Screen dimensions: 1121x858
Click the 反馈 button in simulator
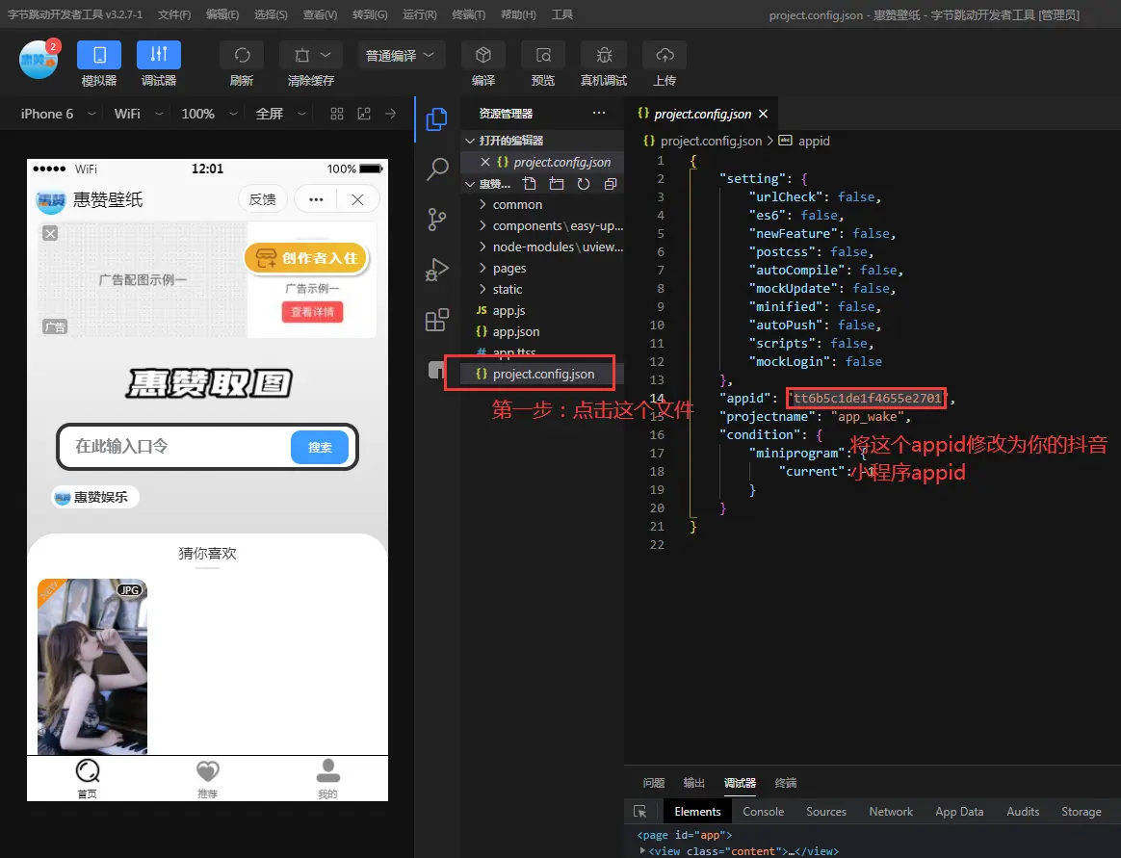262,199
